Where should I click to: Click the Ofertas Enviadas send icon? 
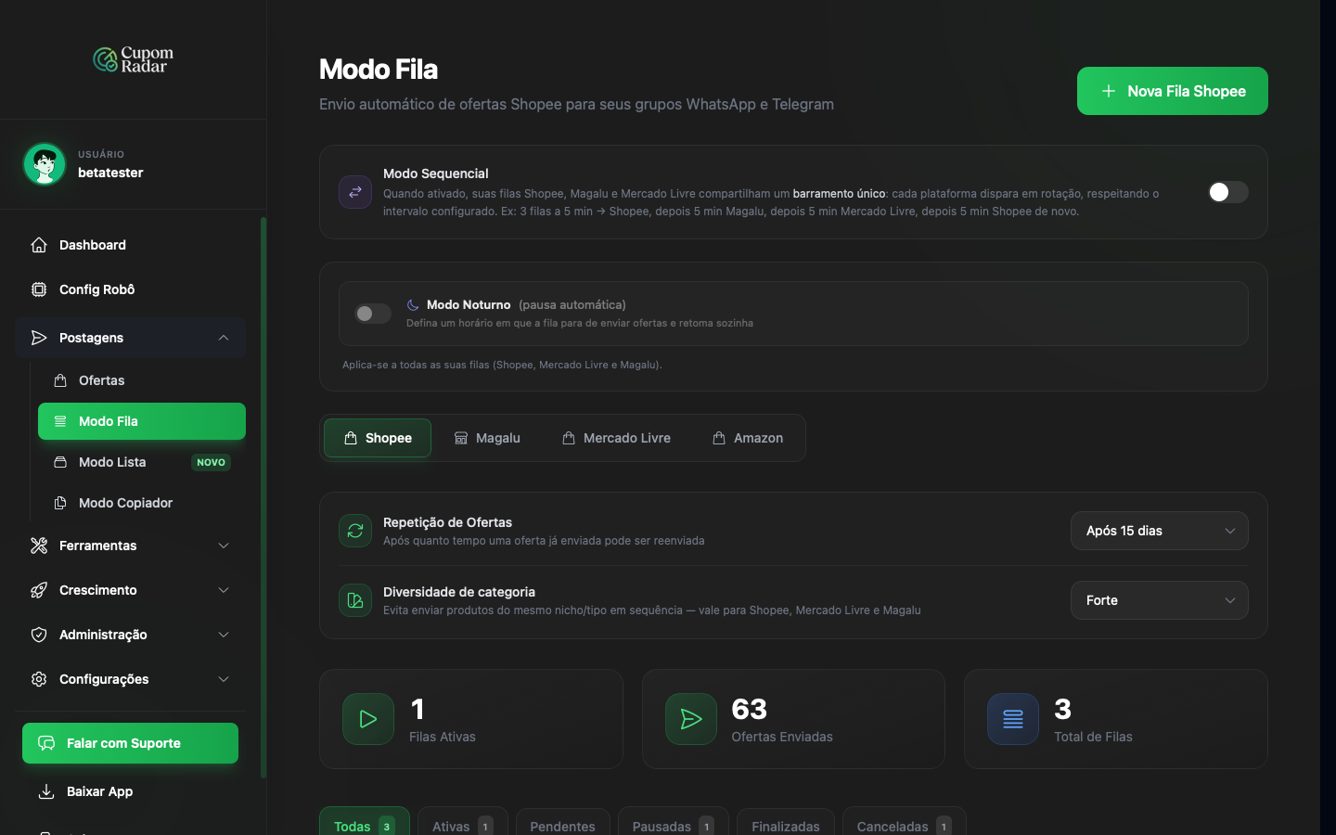691,719
